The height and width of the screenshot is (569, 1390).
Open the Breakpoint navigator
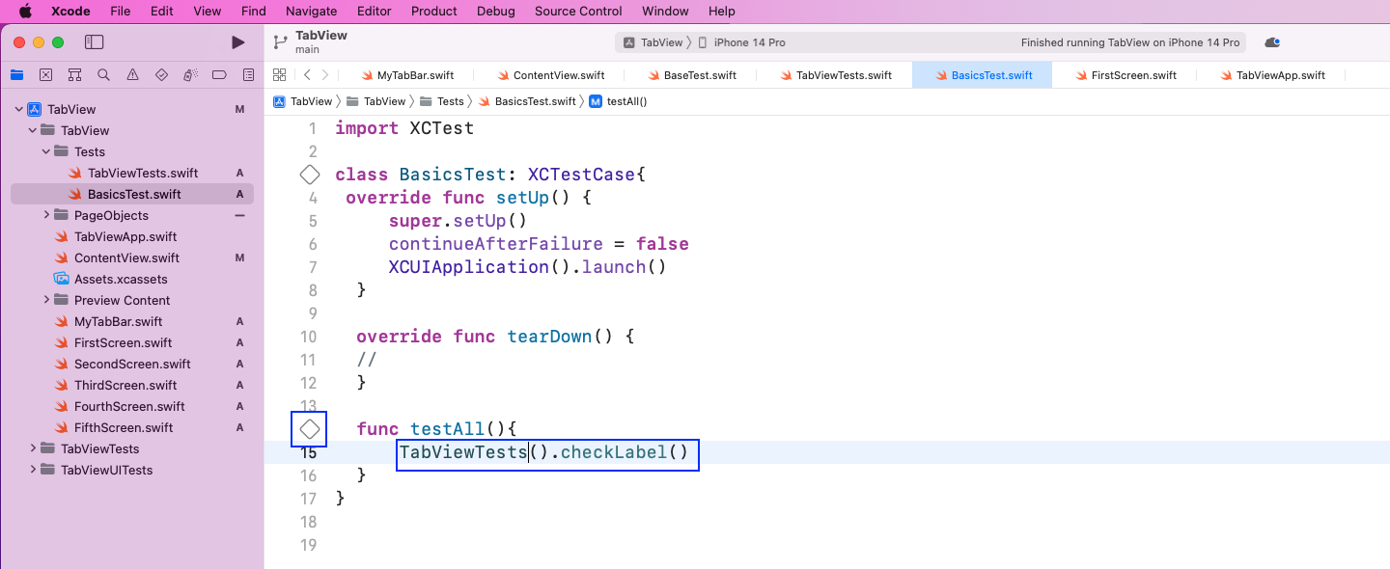click(219, 75)
